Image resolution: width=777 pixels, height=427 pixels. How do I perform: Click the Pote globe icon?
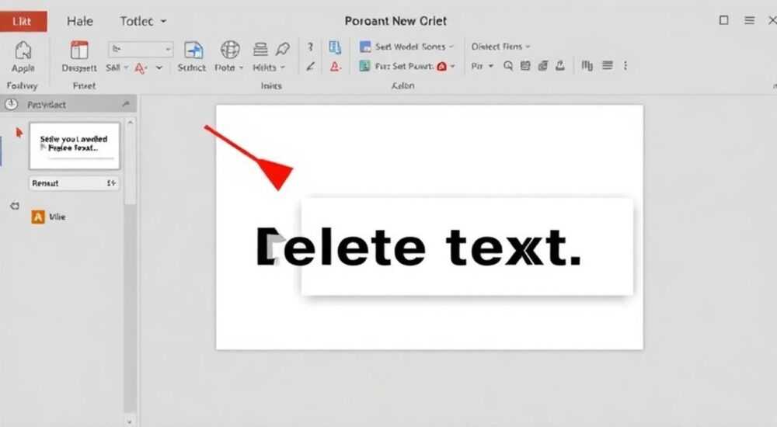tap(230, 50)
